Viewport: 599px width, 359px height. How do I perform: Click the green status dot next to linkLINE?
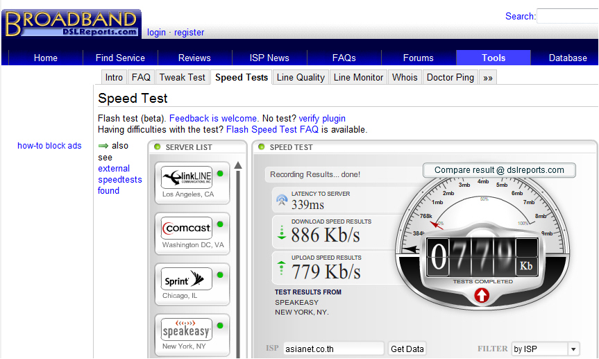(220, 174)
